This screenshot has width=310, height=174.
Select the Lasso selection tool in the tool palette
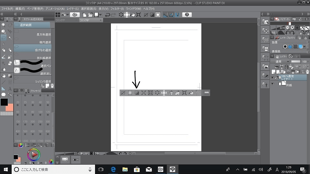4,38
